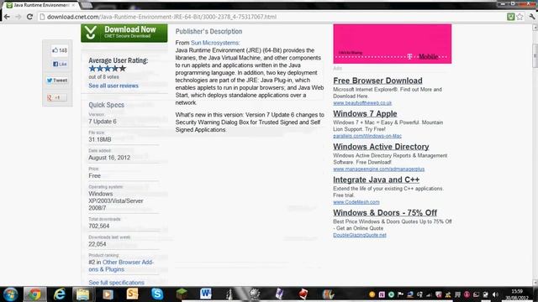Click the Google +1 button
538x302 pixels.
56,97
